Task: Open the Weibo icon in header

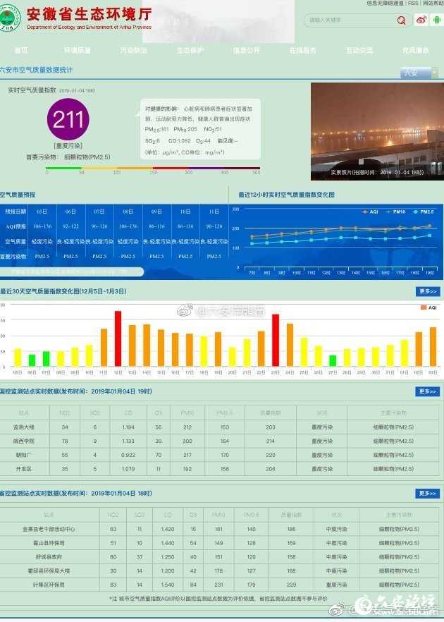Action: click(x=421, y=20)
